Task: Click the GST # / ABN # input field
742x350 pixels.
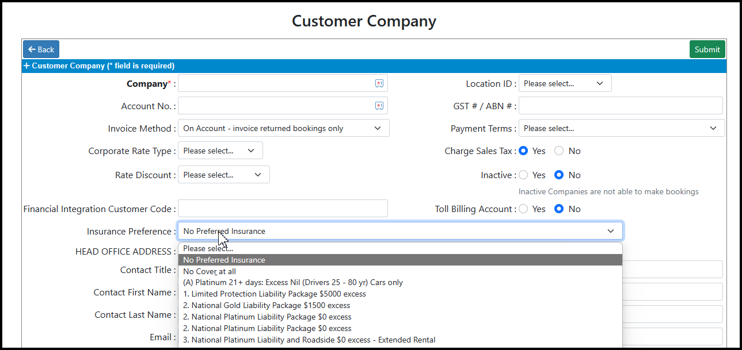Action: [x=621, y=106]
